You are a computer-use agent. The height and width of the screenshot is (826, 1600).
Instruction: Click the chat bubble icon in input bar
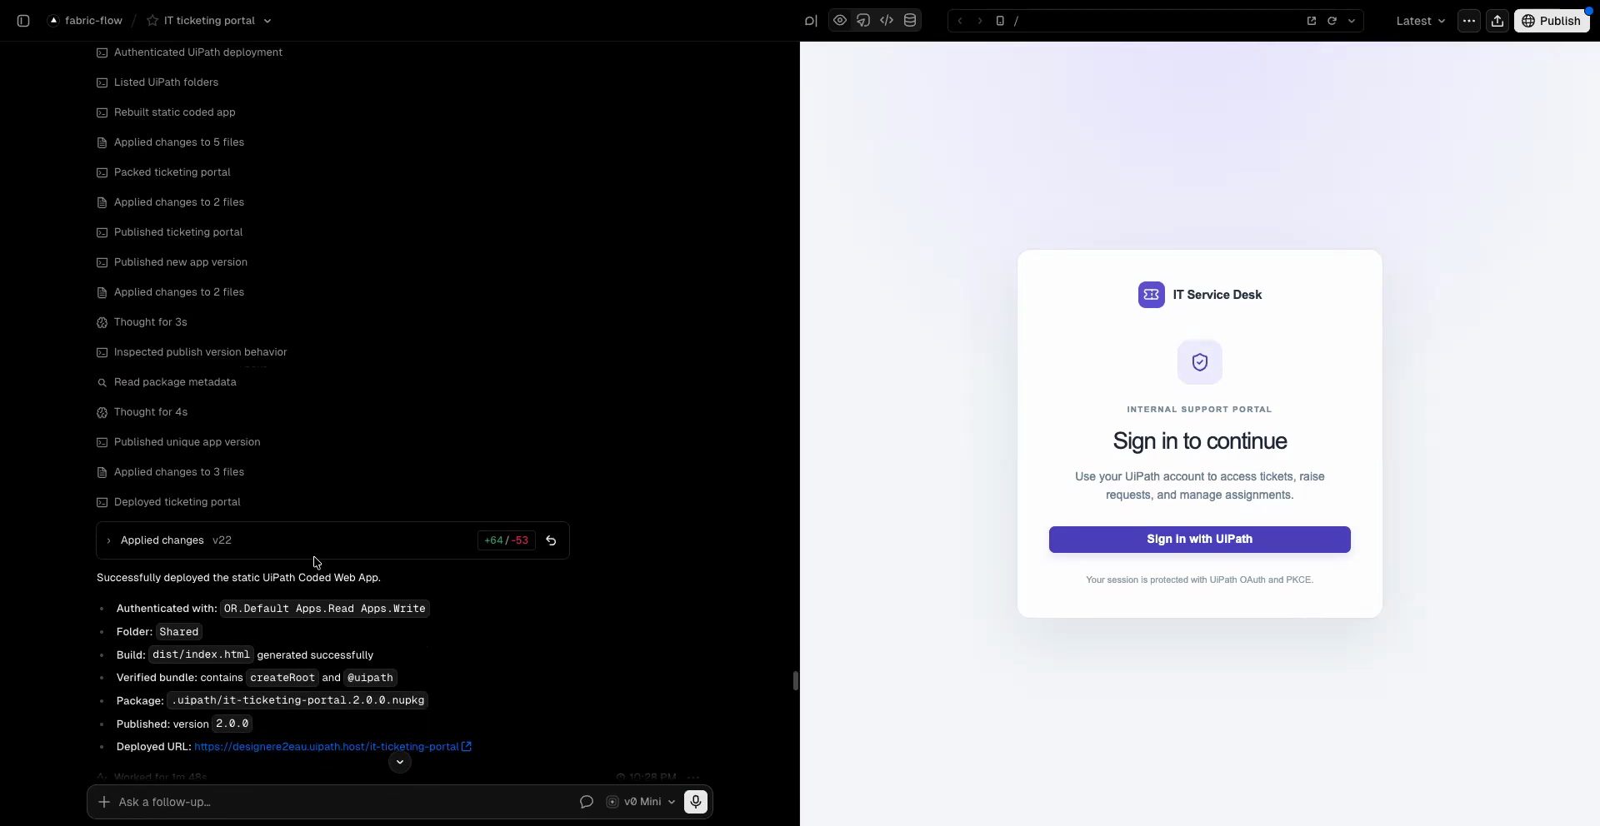click(x=587, y=802)
